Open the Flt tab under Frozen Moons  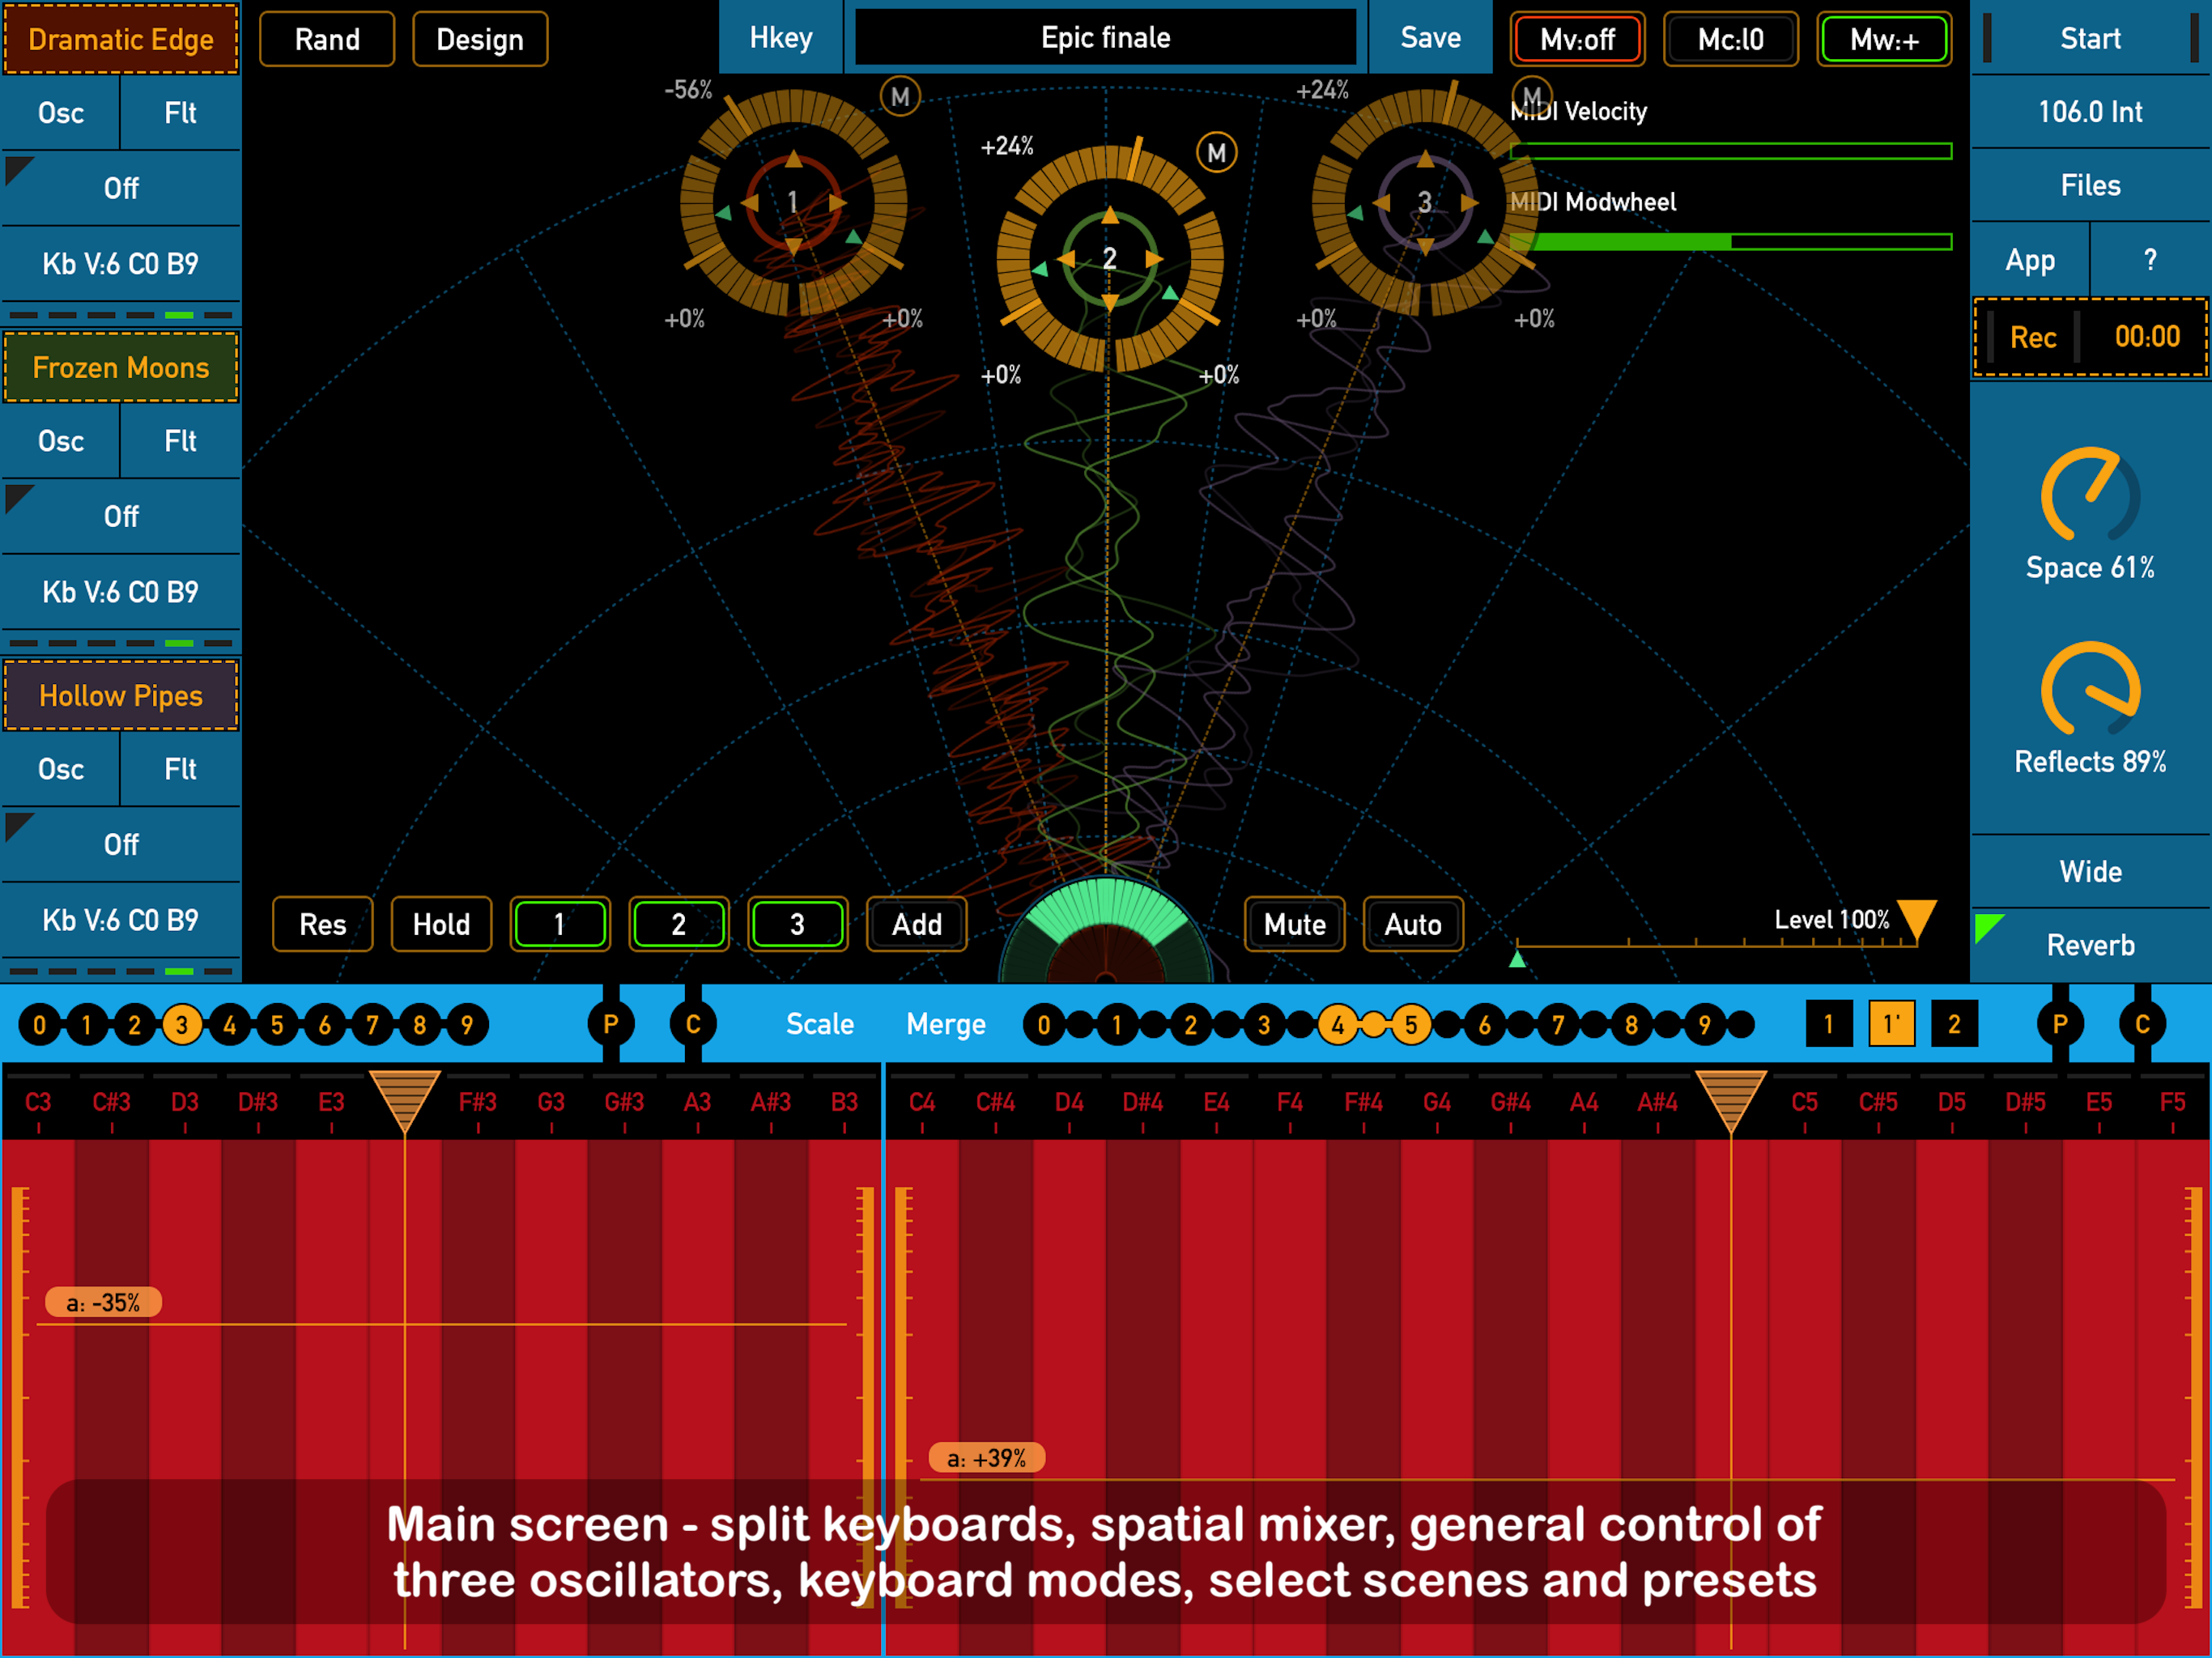[180, 441]
